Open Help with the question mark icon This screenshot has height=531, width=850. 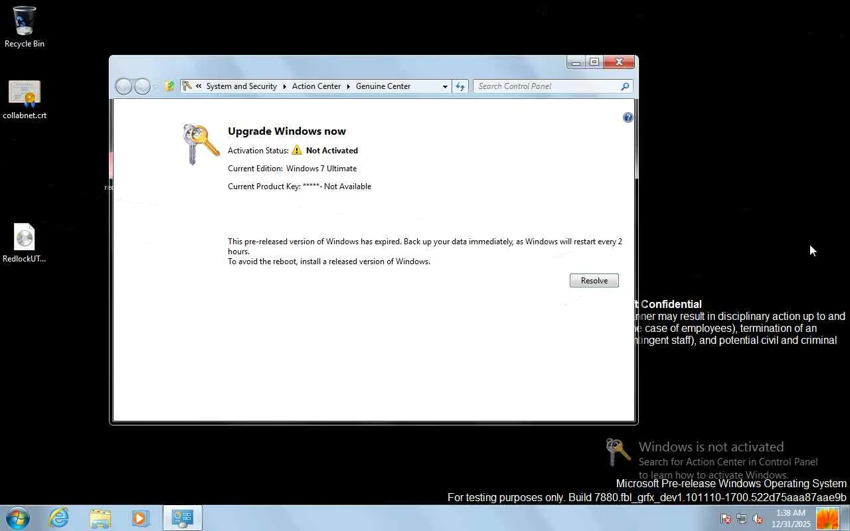pos(628,117)
